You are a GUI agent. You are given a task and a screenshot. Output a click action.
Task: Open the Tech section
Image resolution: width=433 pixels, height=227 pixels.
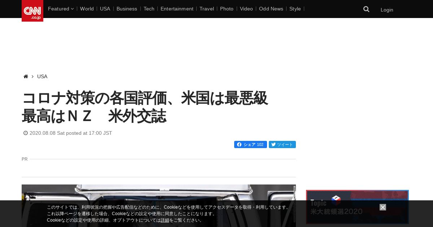click(x=149, y=9)
